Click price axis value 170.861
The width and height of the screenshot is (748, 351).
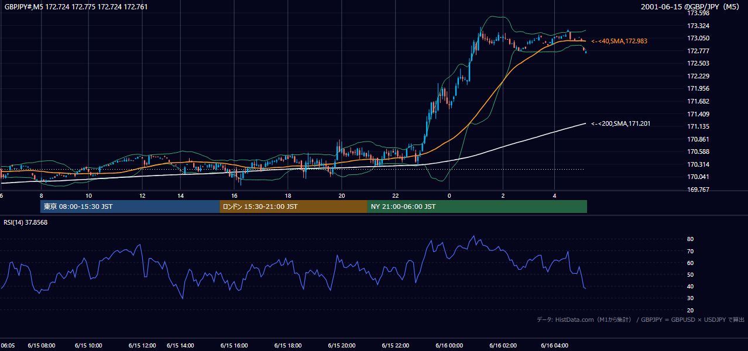click(x=698, y=139)
